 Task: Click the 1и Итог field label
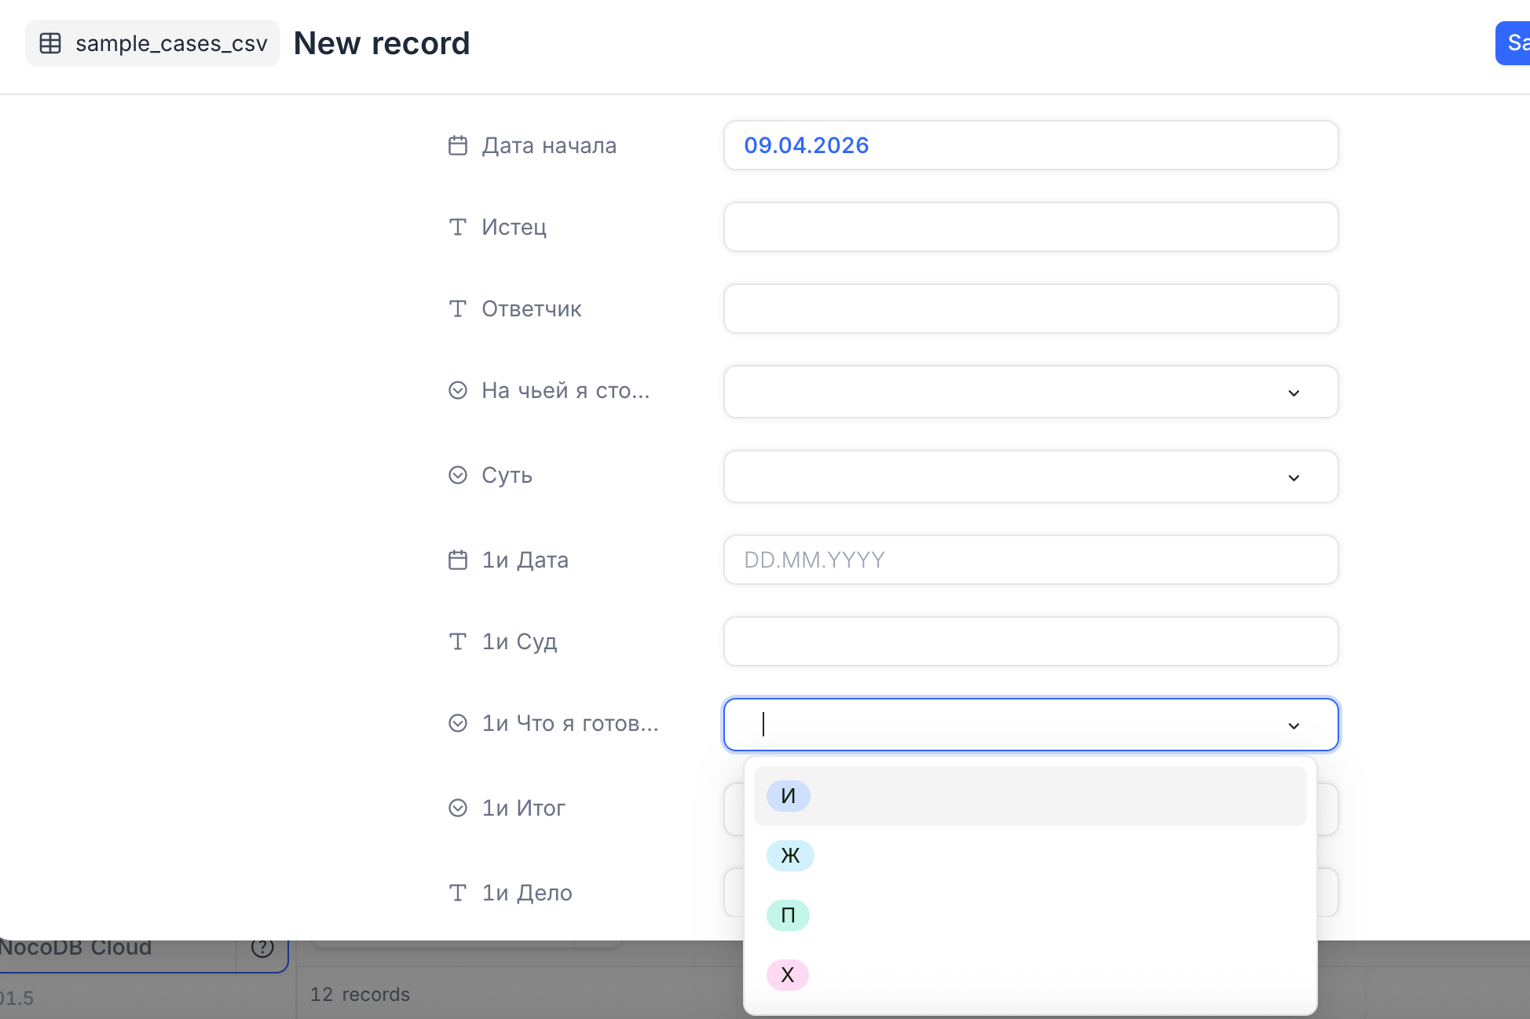click(x=523, y=808)
